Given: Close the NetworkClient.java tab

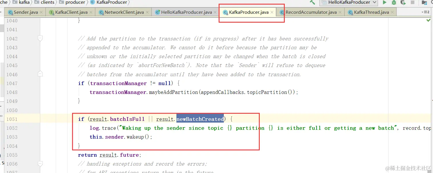Looking at the screenshot, I should (147, 12).
